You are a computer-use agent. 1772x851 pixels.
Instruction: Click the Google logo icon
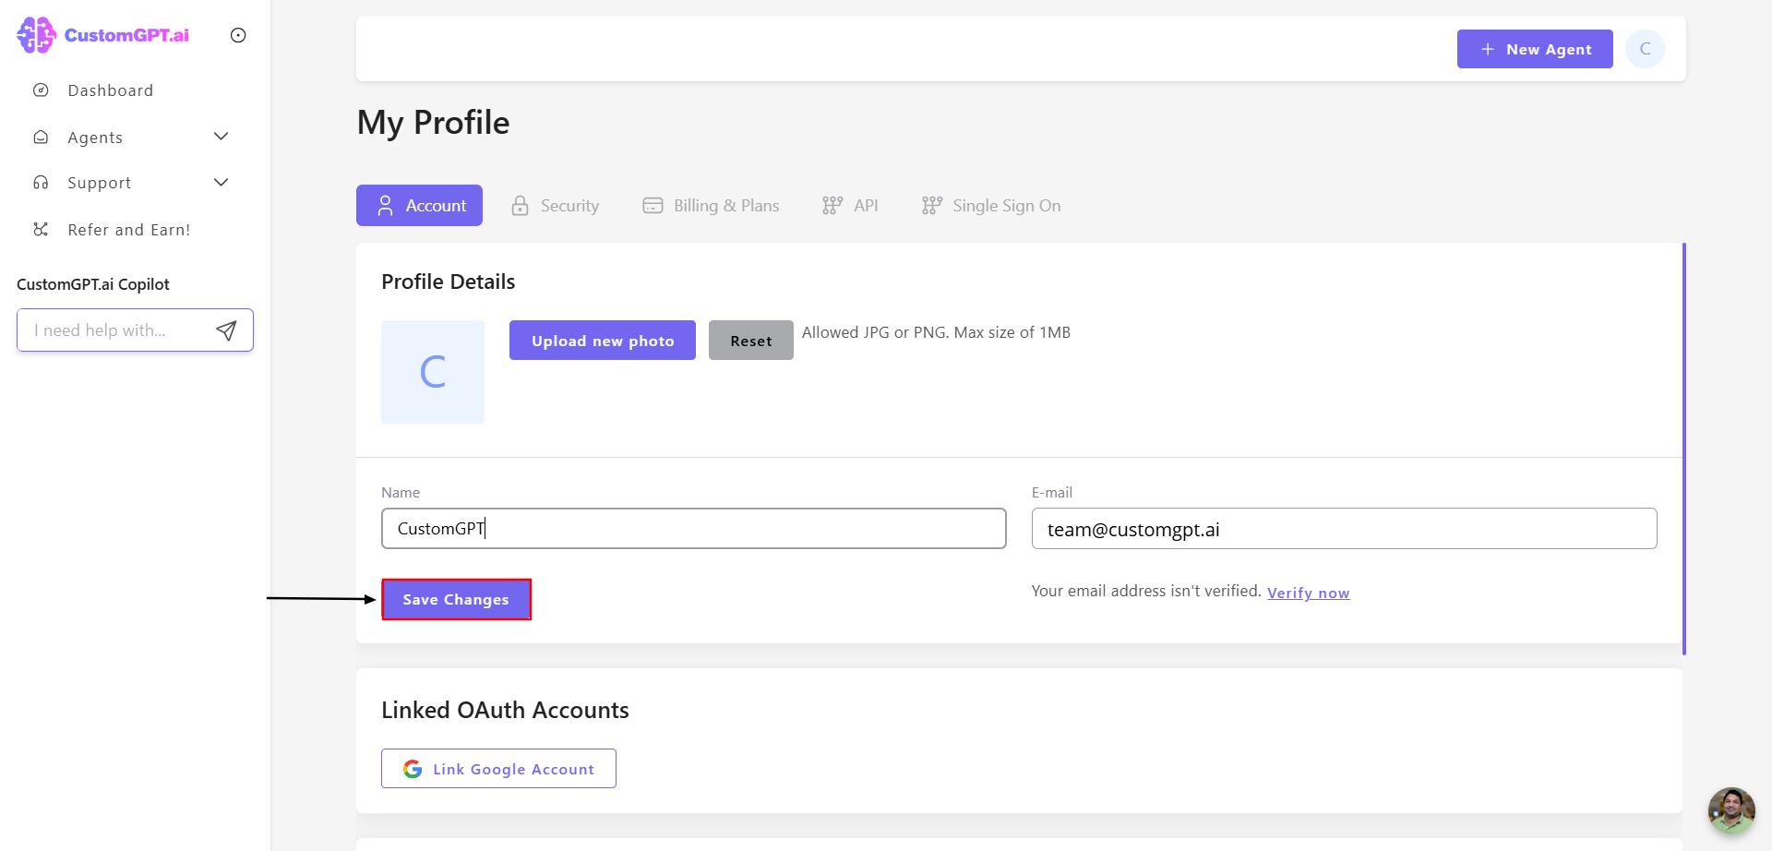(x=413, y=769)
